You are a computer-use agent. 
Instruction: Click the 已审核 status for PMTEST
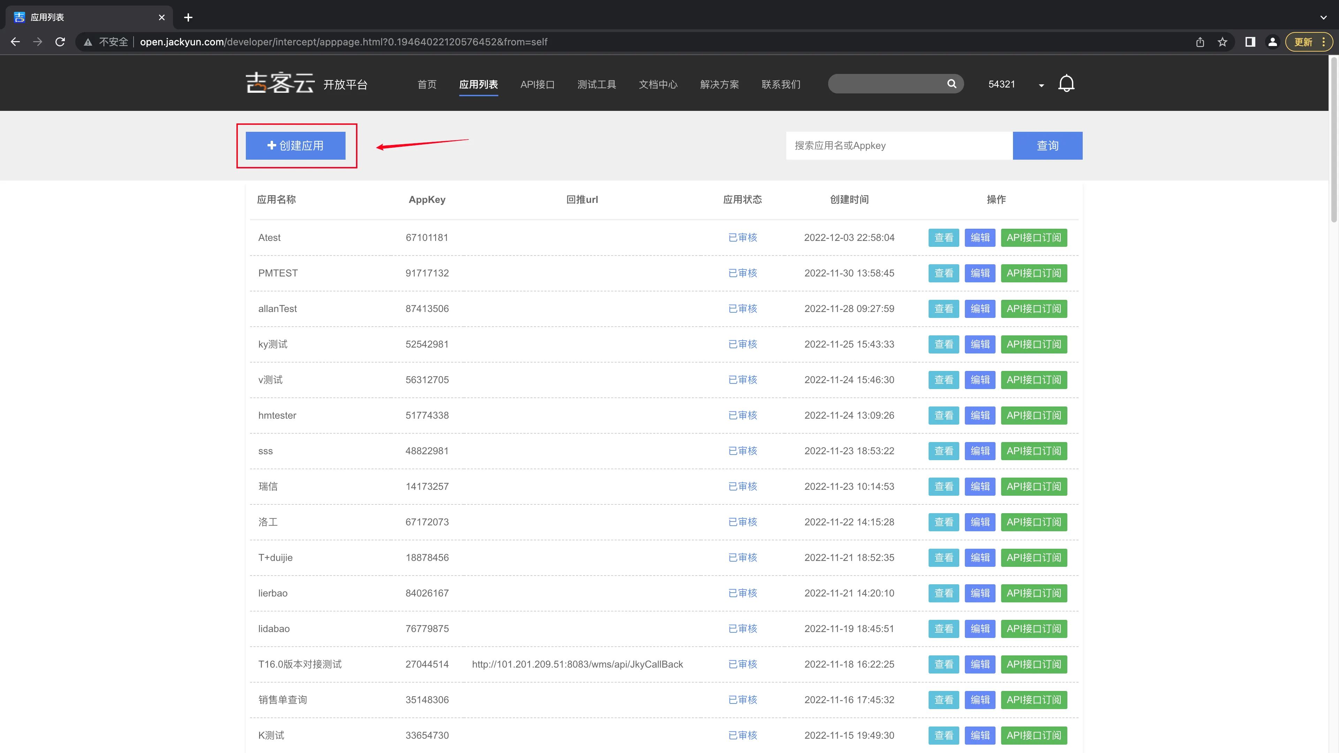coord(742,273)
